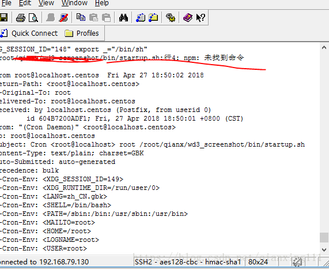Image resolution: width=329 pixels, height=269 pixels.
Task: Click the '<HOME=/root>' entry
Action: click(67, 231)
